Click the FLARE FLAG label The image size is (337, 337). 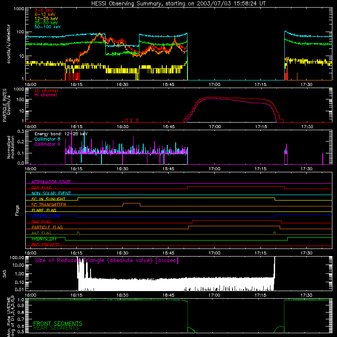pos(44,210)
